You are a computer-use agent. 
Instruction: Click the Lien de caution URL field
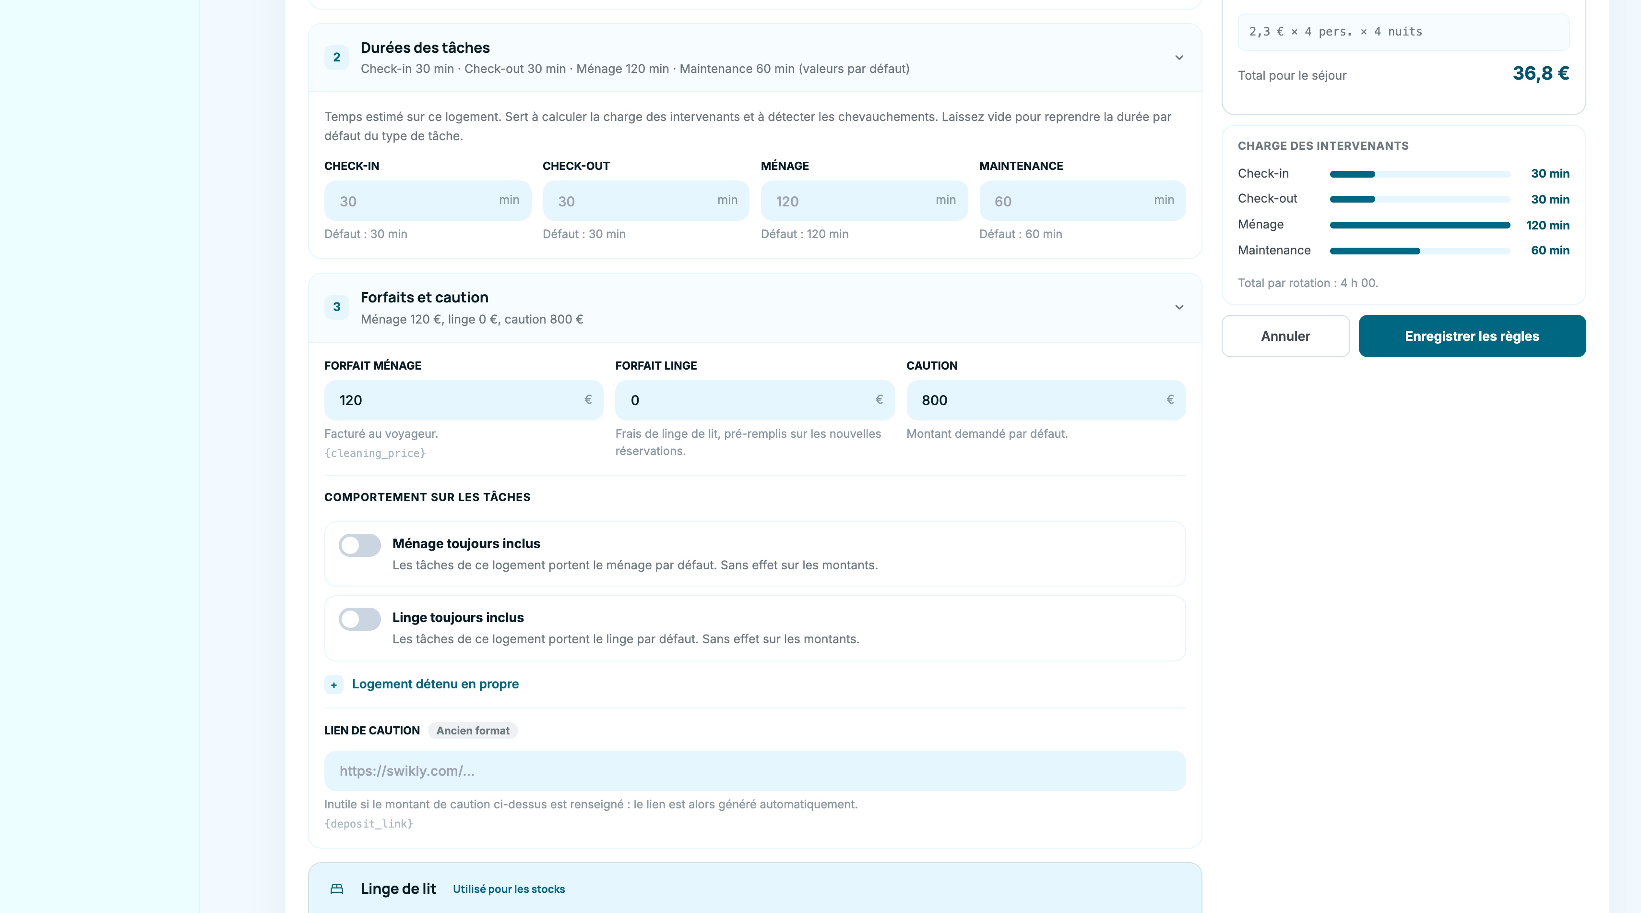pos(755,771)
